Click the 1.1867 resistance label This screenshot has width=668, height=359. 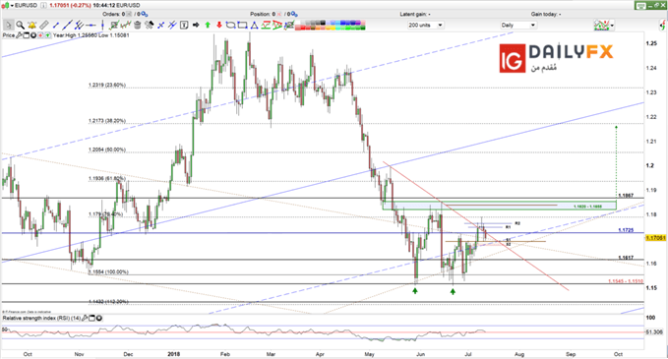point(626,196)
